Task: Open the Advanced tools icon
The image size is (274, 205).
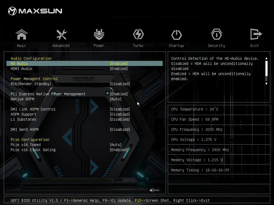Action: (61, 34)
